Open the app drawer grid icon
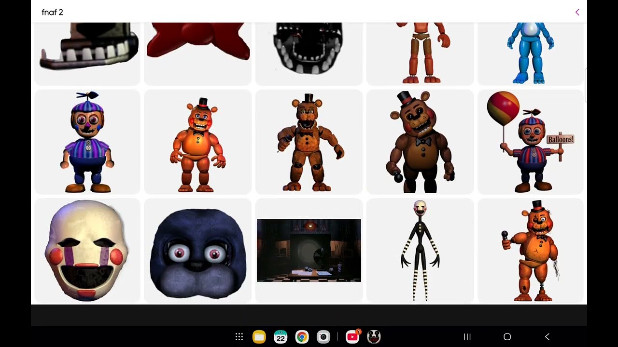 coord(239,337)
